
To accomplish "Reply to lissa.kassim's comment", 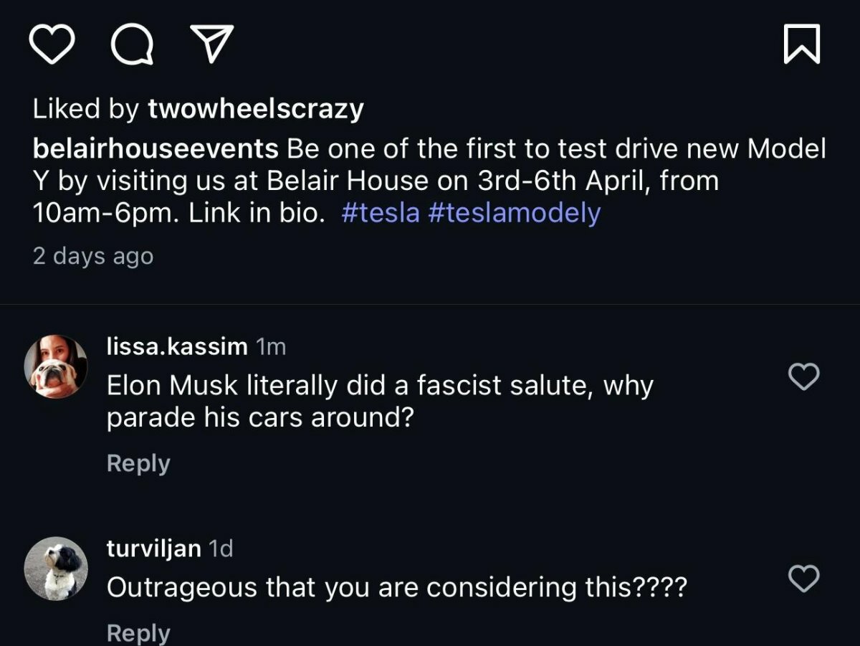I will [138, 463].
